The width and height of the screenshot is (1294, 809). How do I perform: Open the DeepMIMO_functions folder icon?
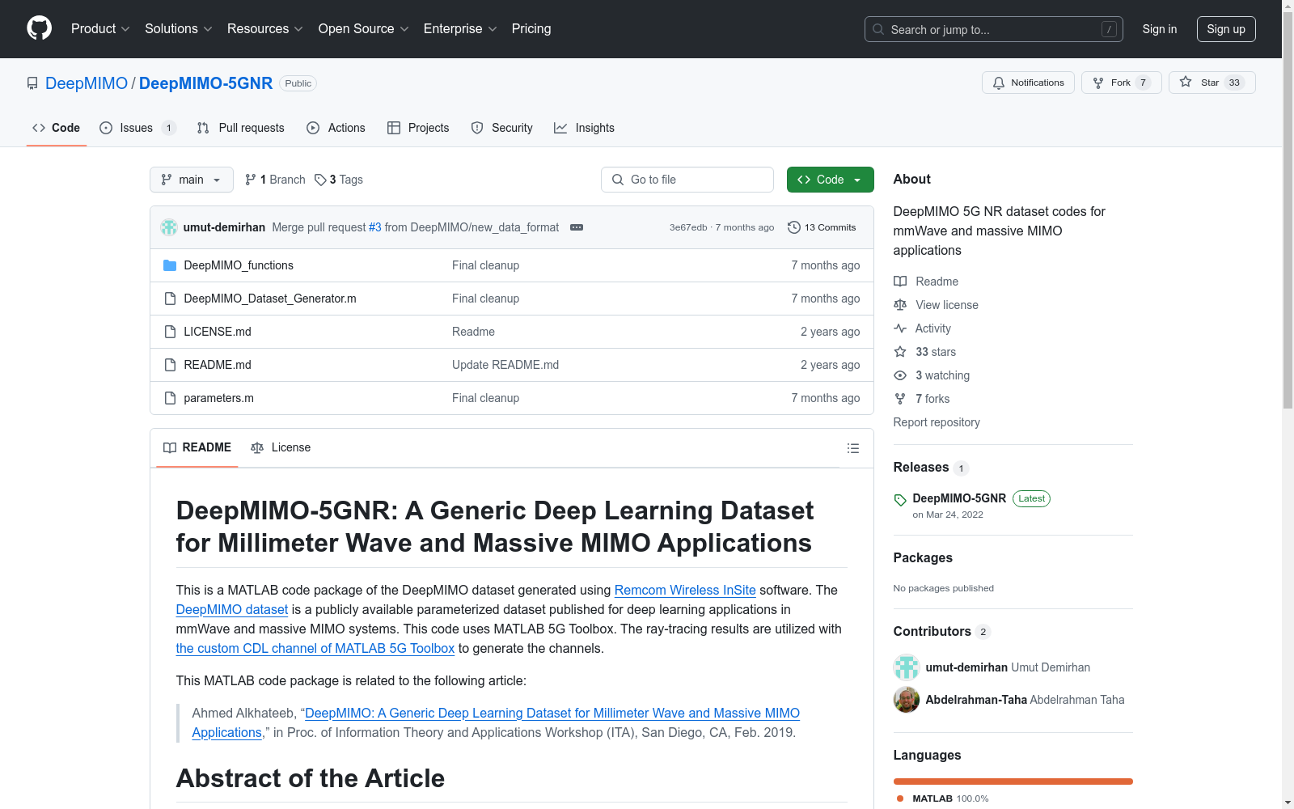click(x=171, y=265)
